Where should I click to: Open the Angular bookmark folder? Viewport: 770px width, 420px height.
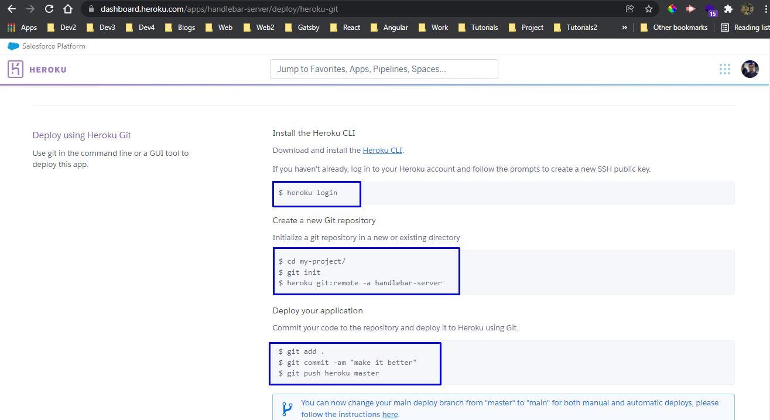pyautogui.click(x=389, y=28)
